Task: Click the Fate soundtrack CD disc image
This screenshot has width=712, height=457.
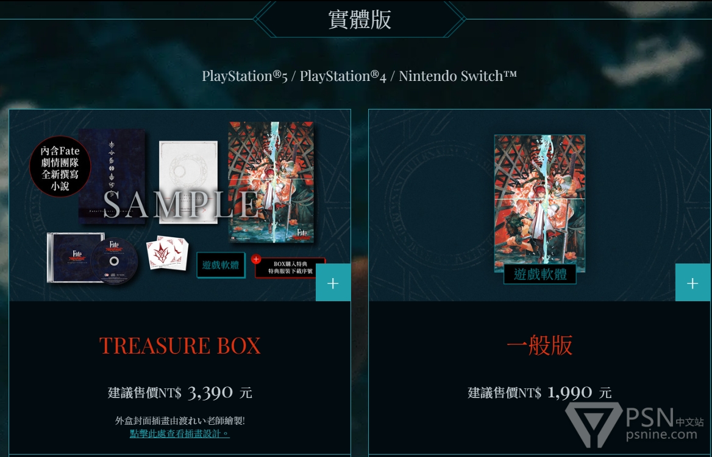Action: coord(115,260)
